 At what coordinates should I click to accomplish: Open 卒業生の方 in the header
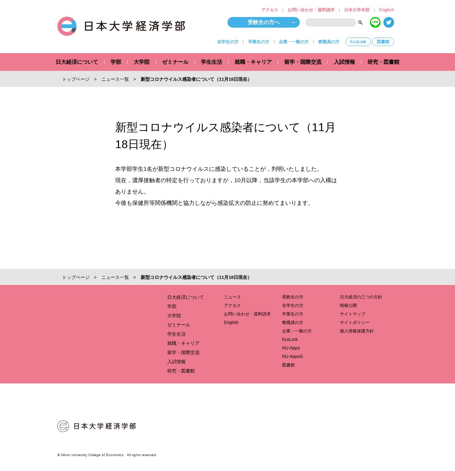pyautogui.click(x=259, y=42)
